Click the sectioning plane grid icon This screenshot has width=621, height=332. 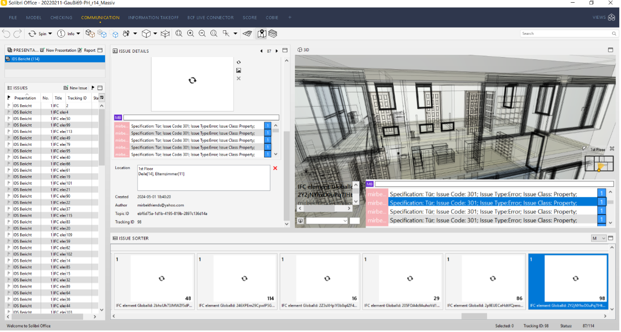[247, 33]
